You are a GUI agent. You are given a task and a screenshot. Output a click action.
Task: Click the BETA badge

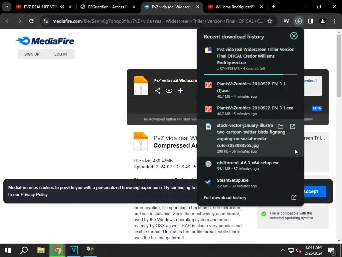pos(317,108)
